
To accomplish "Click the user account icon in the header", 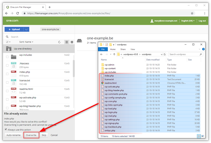I will (152, 21).
